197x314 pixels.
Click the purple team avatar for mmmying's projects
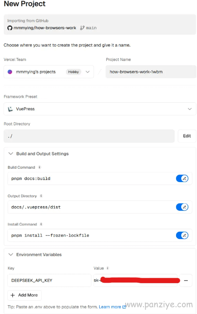click(10, 72)
